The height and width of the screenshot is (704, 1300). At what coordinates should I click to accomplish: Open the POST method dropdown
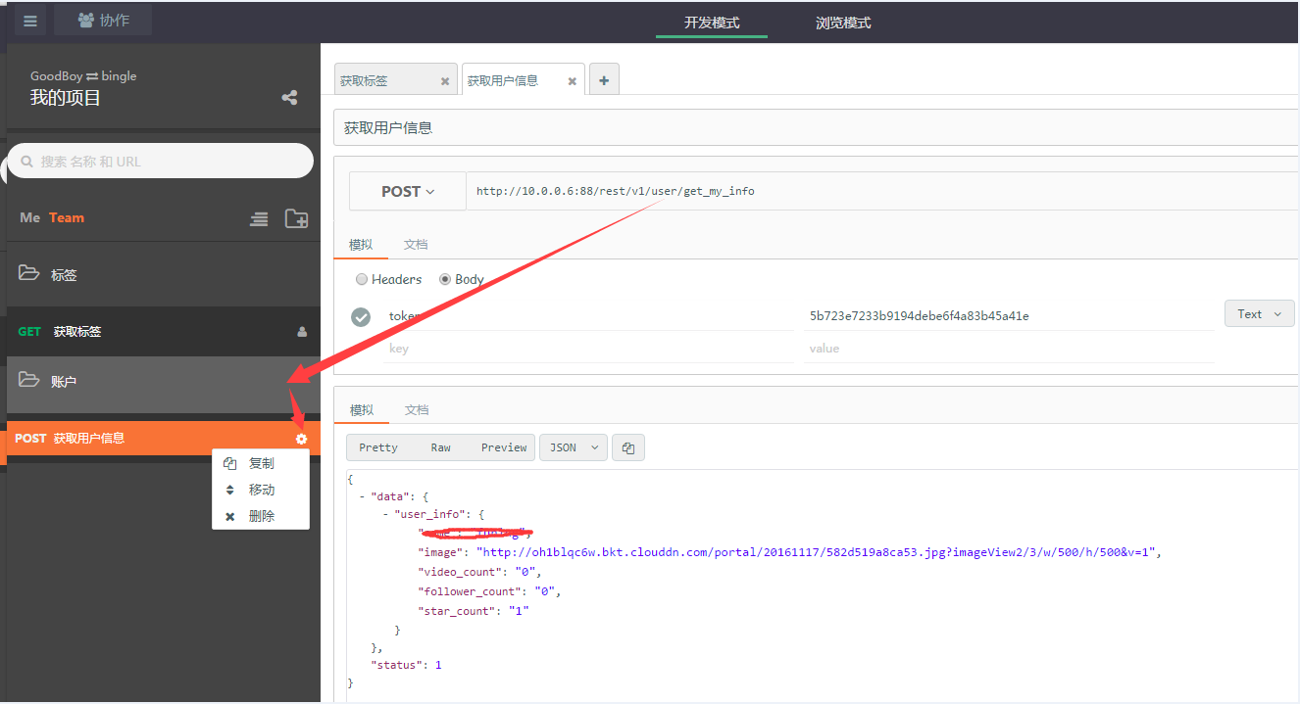point(408,191)
